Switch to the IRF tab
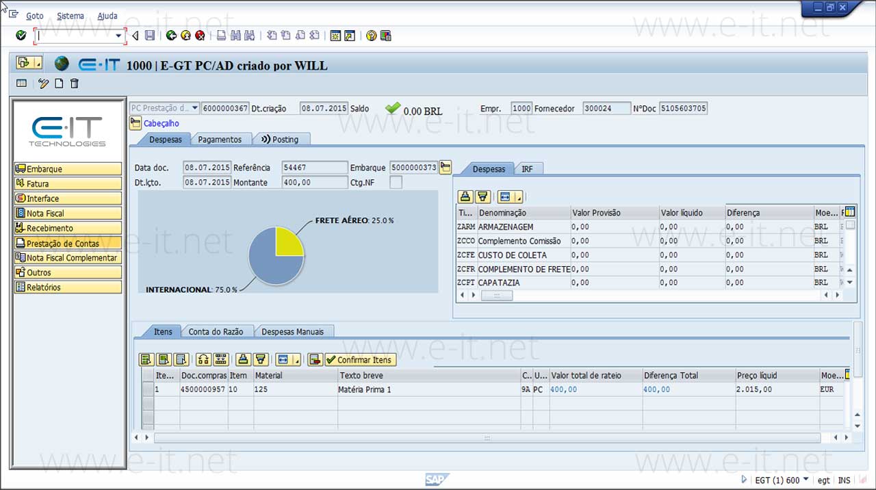The width and height of the screenshot is (876, 490). tap(527, 168)
